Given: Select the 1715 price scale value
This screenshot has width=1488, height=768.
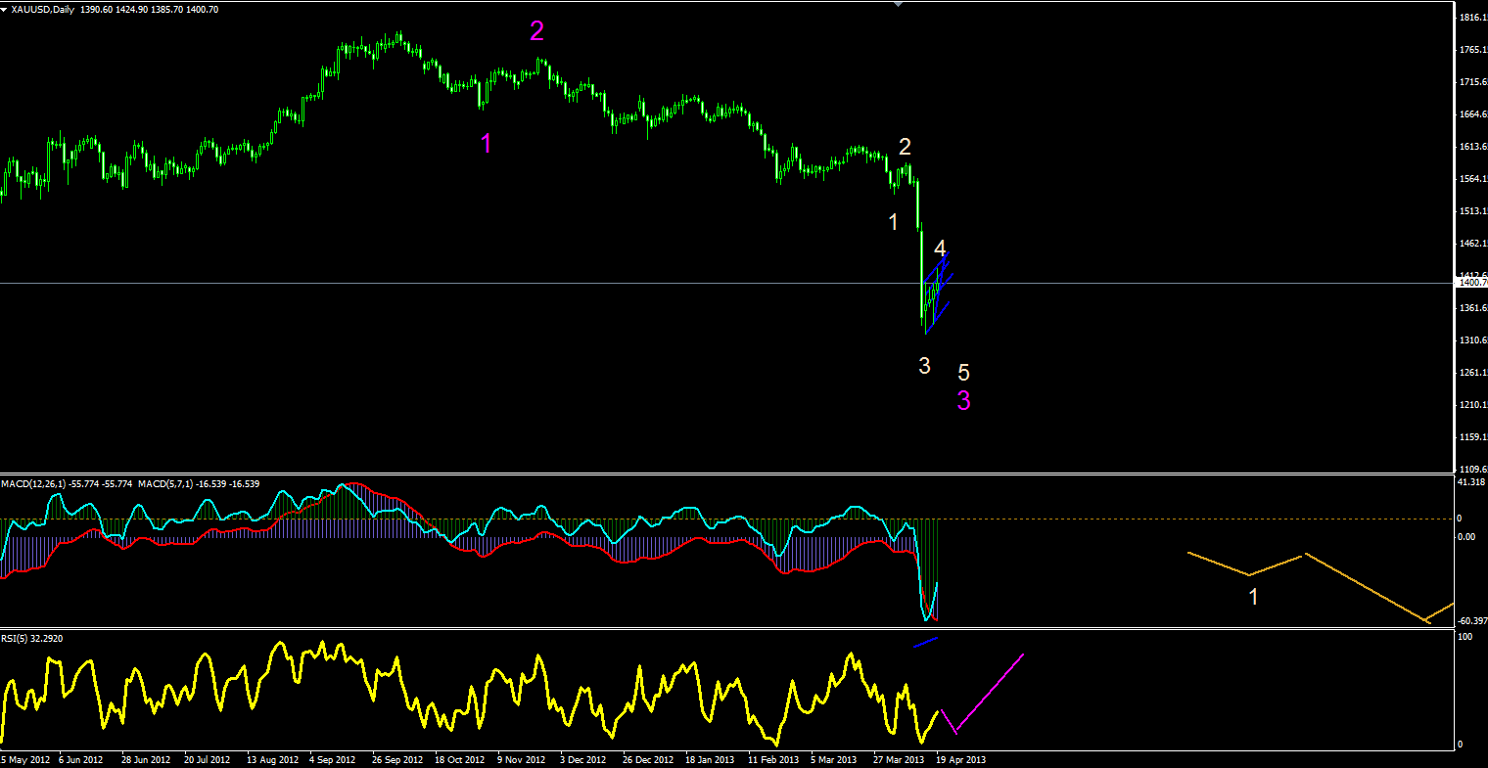Looking at the screenshot, I should 1471,82.
